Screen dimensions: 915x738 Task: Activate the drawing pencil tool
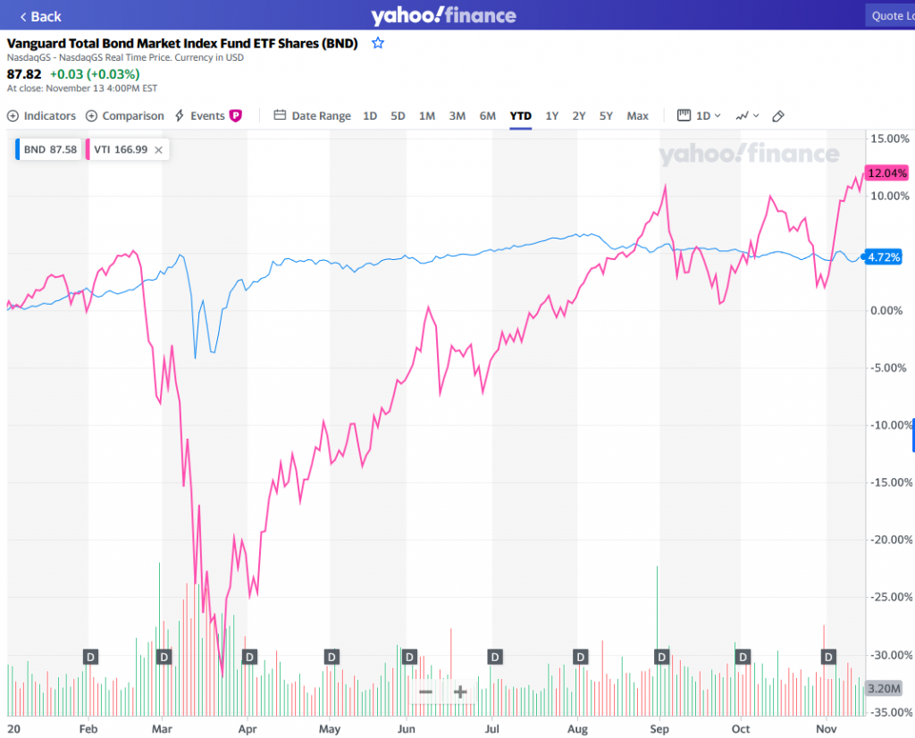[778, 116]
